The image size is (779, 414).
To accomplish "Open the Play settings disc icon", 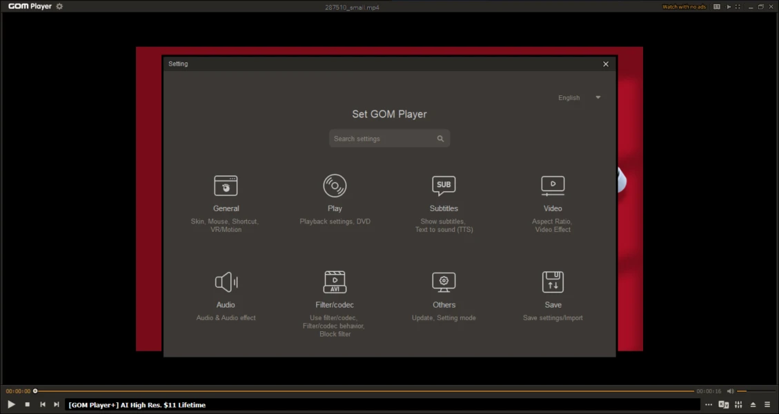I will (335, 186).
